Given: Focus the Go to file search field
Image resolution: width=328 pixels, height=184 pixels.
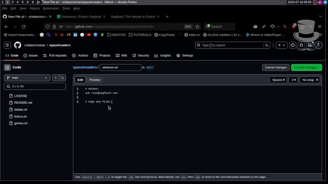Looking at the screenshot, I should click(x=35, y=86).
